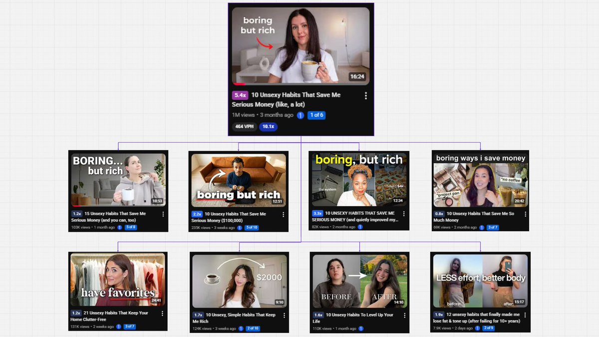The width and height of the screenshot is (599, 337).
Task: Open the 16:24 'boring but rich' thumbnail
Action: pos(301,45)
